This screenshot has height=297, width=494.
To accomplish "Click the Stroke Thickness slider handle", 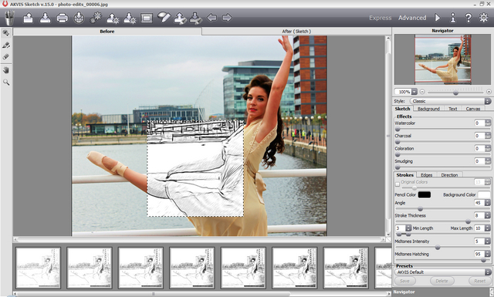I will tap(469, 221).
